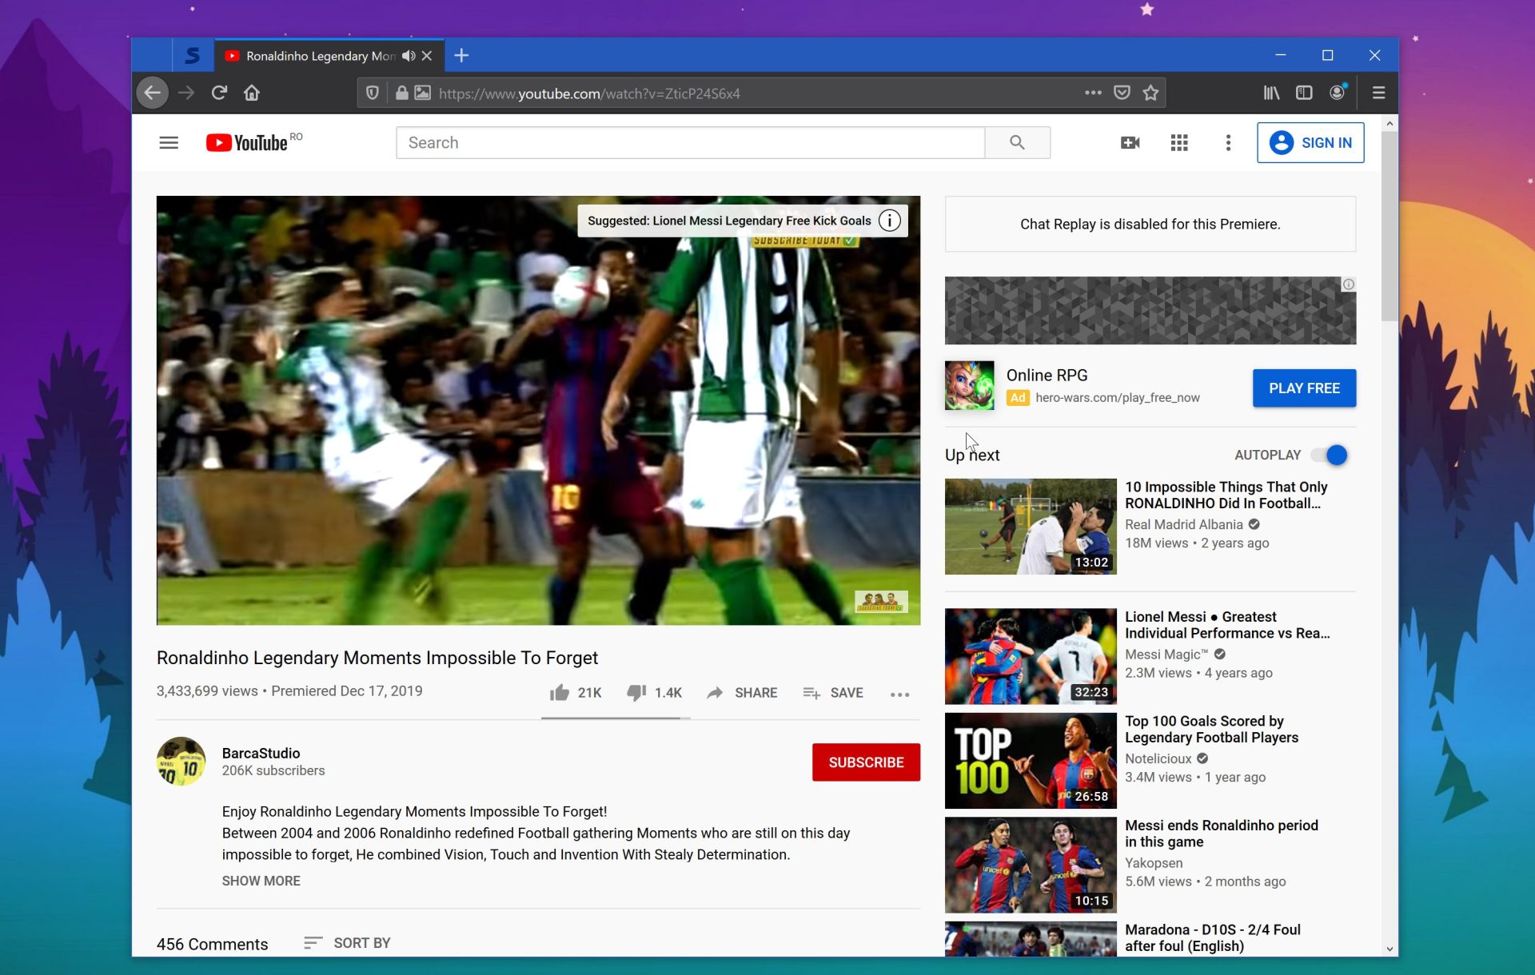Toggle the AUTOPLAY switch

coord(1330,455)
